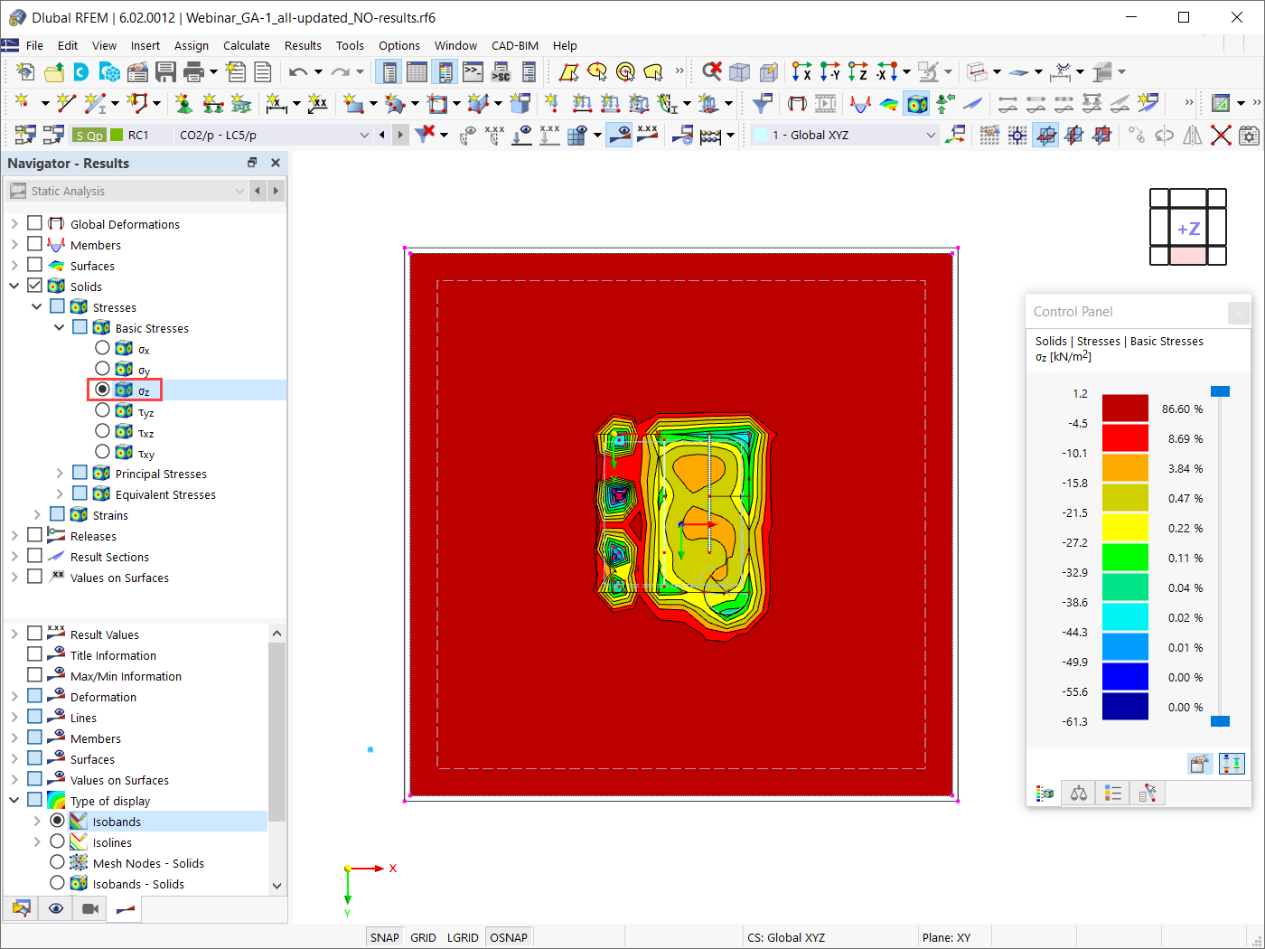Viewport: 1265px width, 949px height.
Task: Click the Open file folder icon
Action: (x=53, y=71)
